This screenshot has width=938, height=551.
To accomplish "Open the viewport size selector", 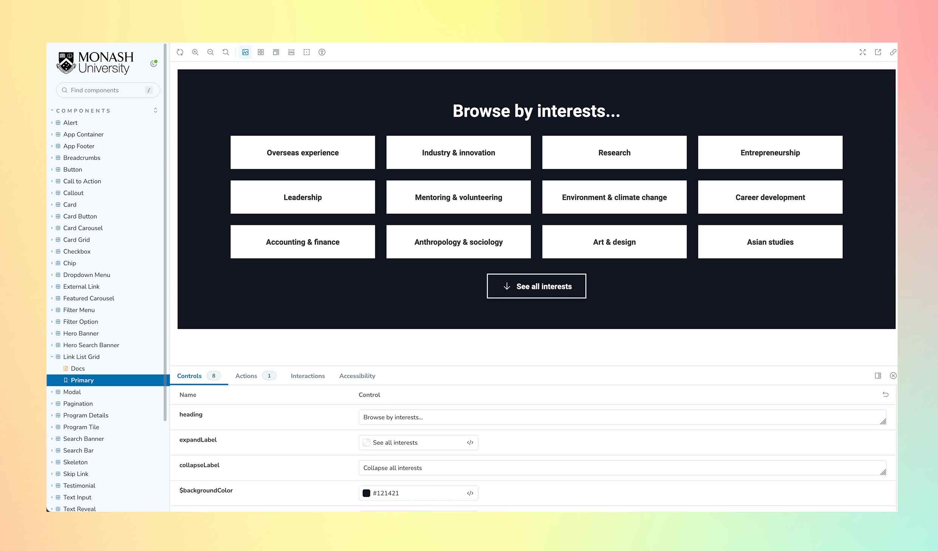I will (x=276, y=52).
